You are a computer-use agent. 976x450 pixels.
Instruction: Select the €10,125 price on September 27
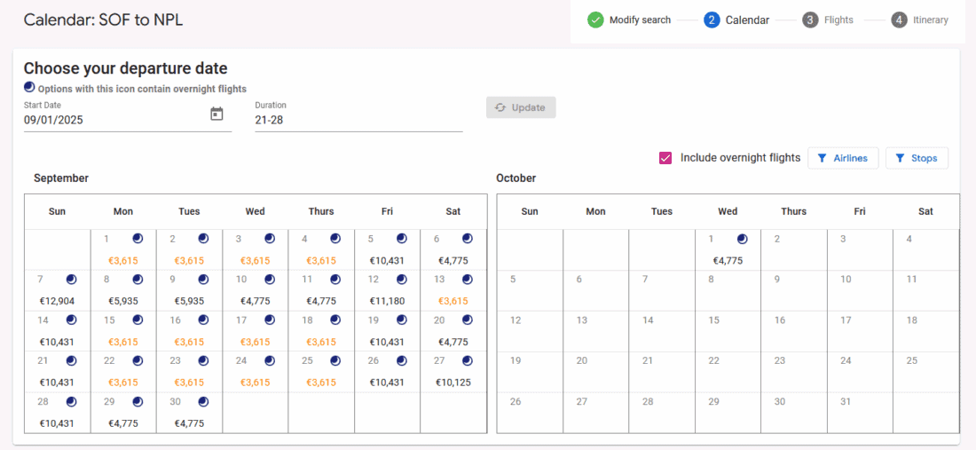pos(453,383)
